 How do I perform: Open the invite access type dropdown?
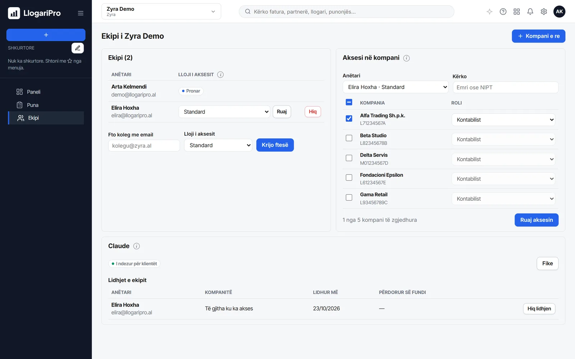click(x=218, y=145)
